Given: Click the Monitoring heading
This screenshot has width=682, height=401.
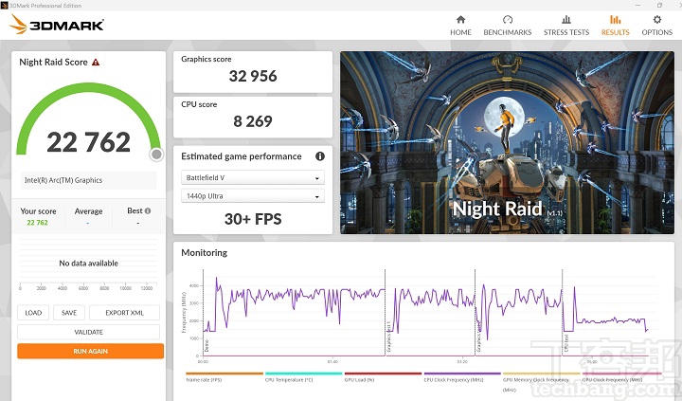Looking at the screenshot, I should [204, 252].
